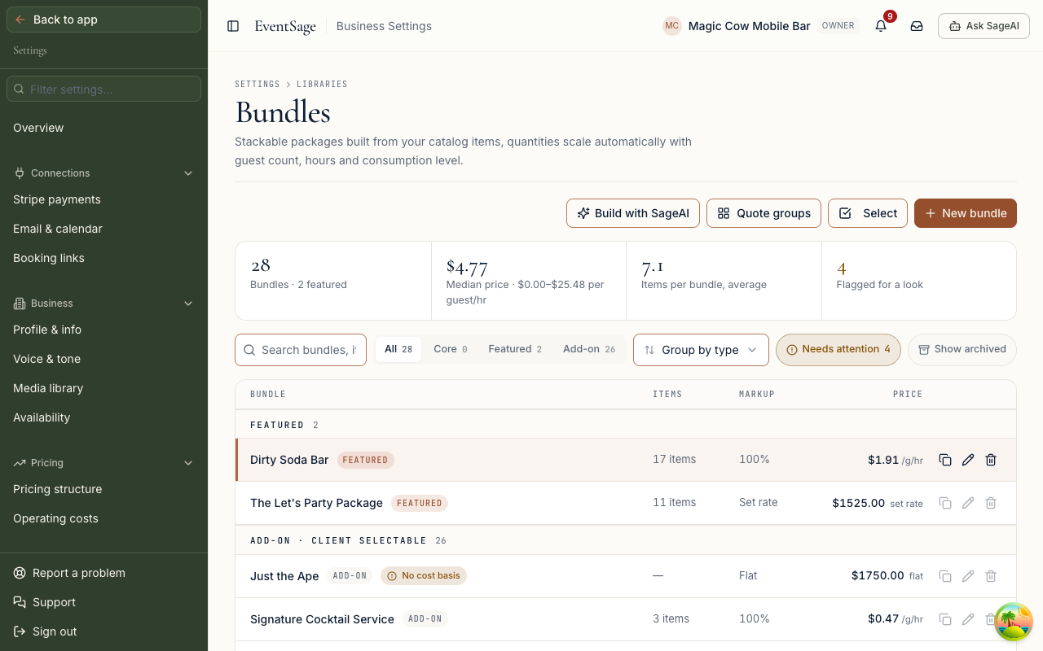This screenshot has height=651, width=1043.
Task: Delete The Let's Party Package bundle
Action: coord(991,503)
